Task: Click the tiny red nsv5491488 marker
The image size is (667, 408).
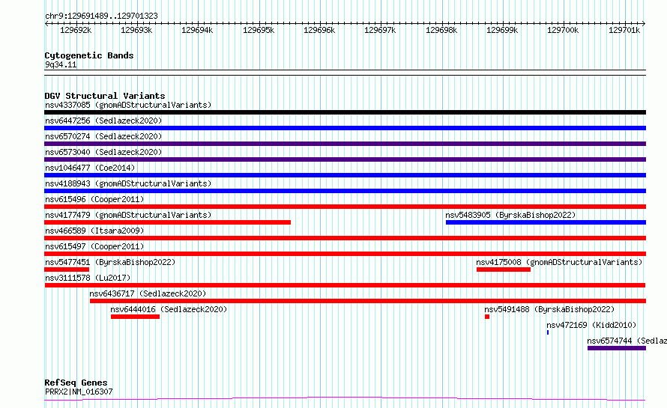Action: click(x=487, y=317)
